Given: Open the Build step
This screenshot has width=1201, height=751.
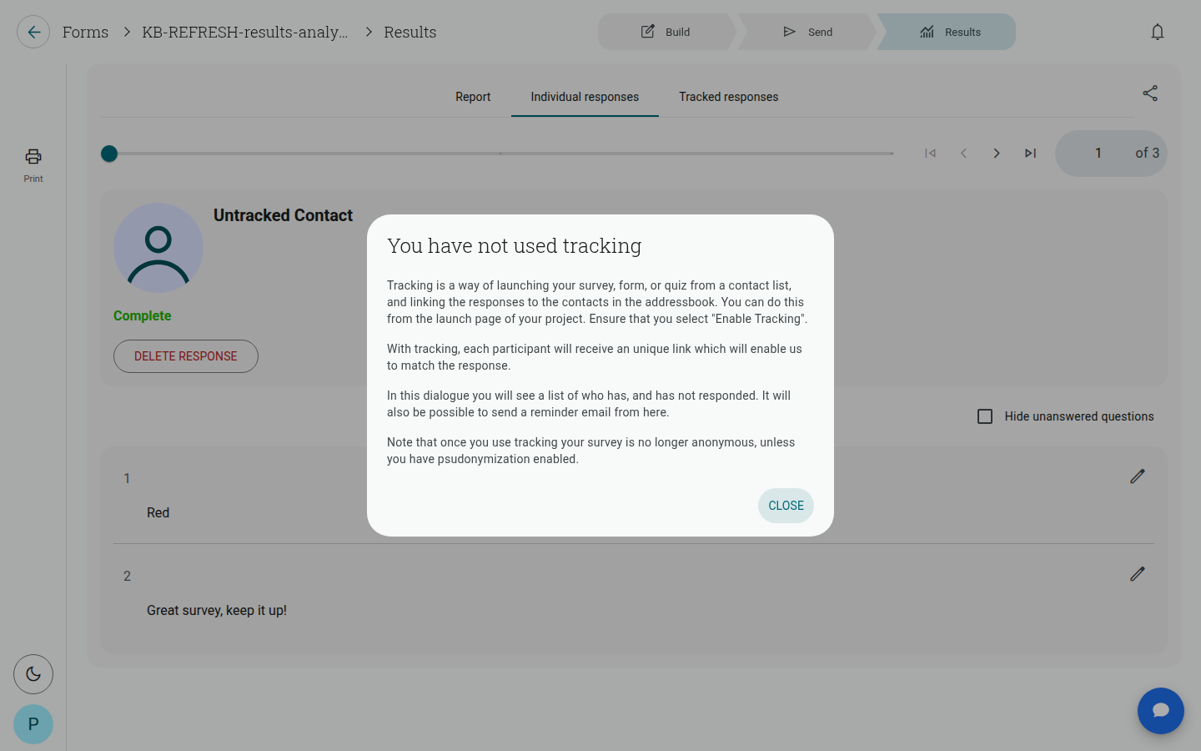Looking at the screenshot, I should (666, 32).
